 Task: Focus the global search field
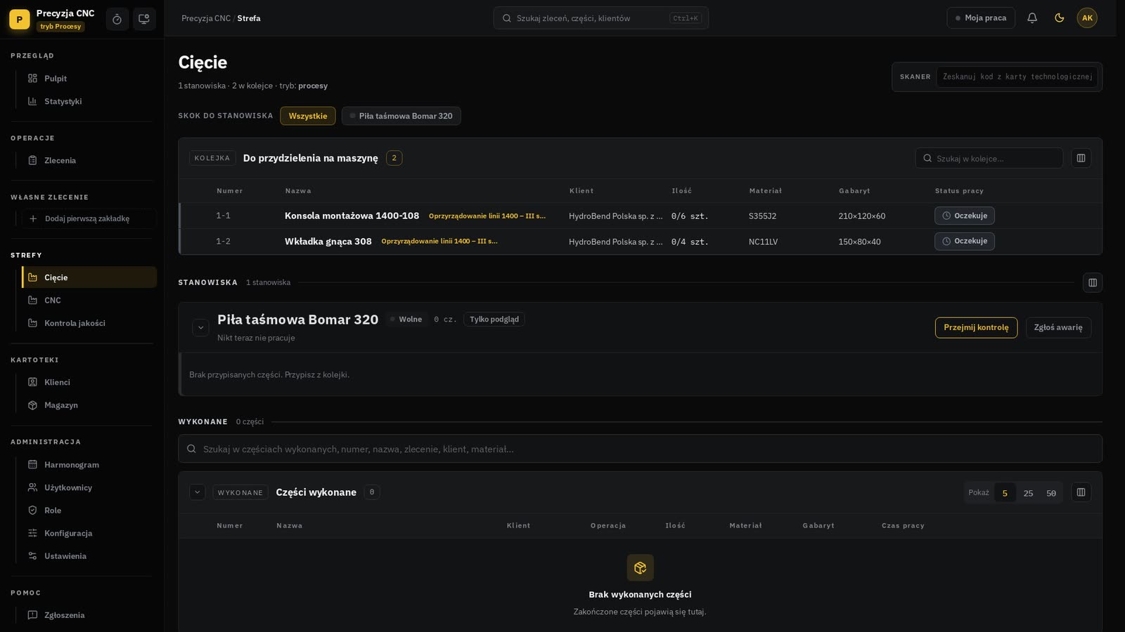coord(601,18)
